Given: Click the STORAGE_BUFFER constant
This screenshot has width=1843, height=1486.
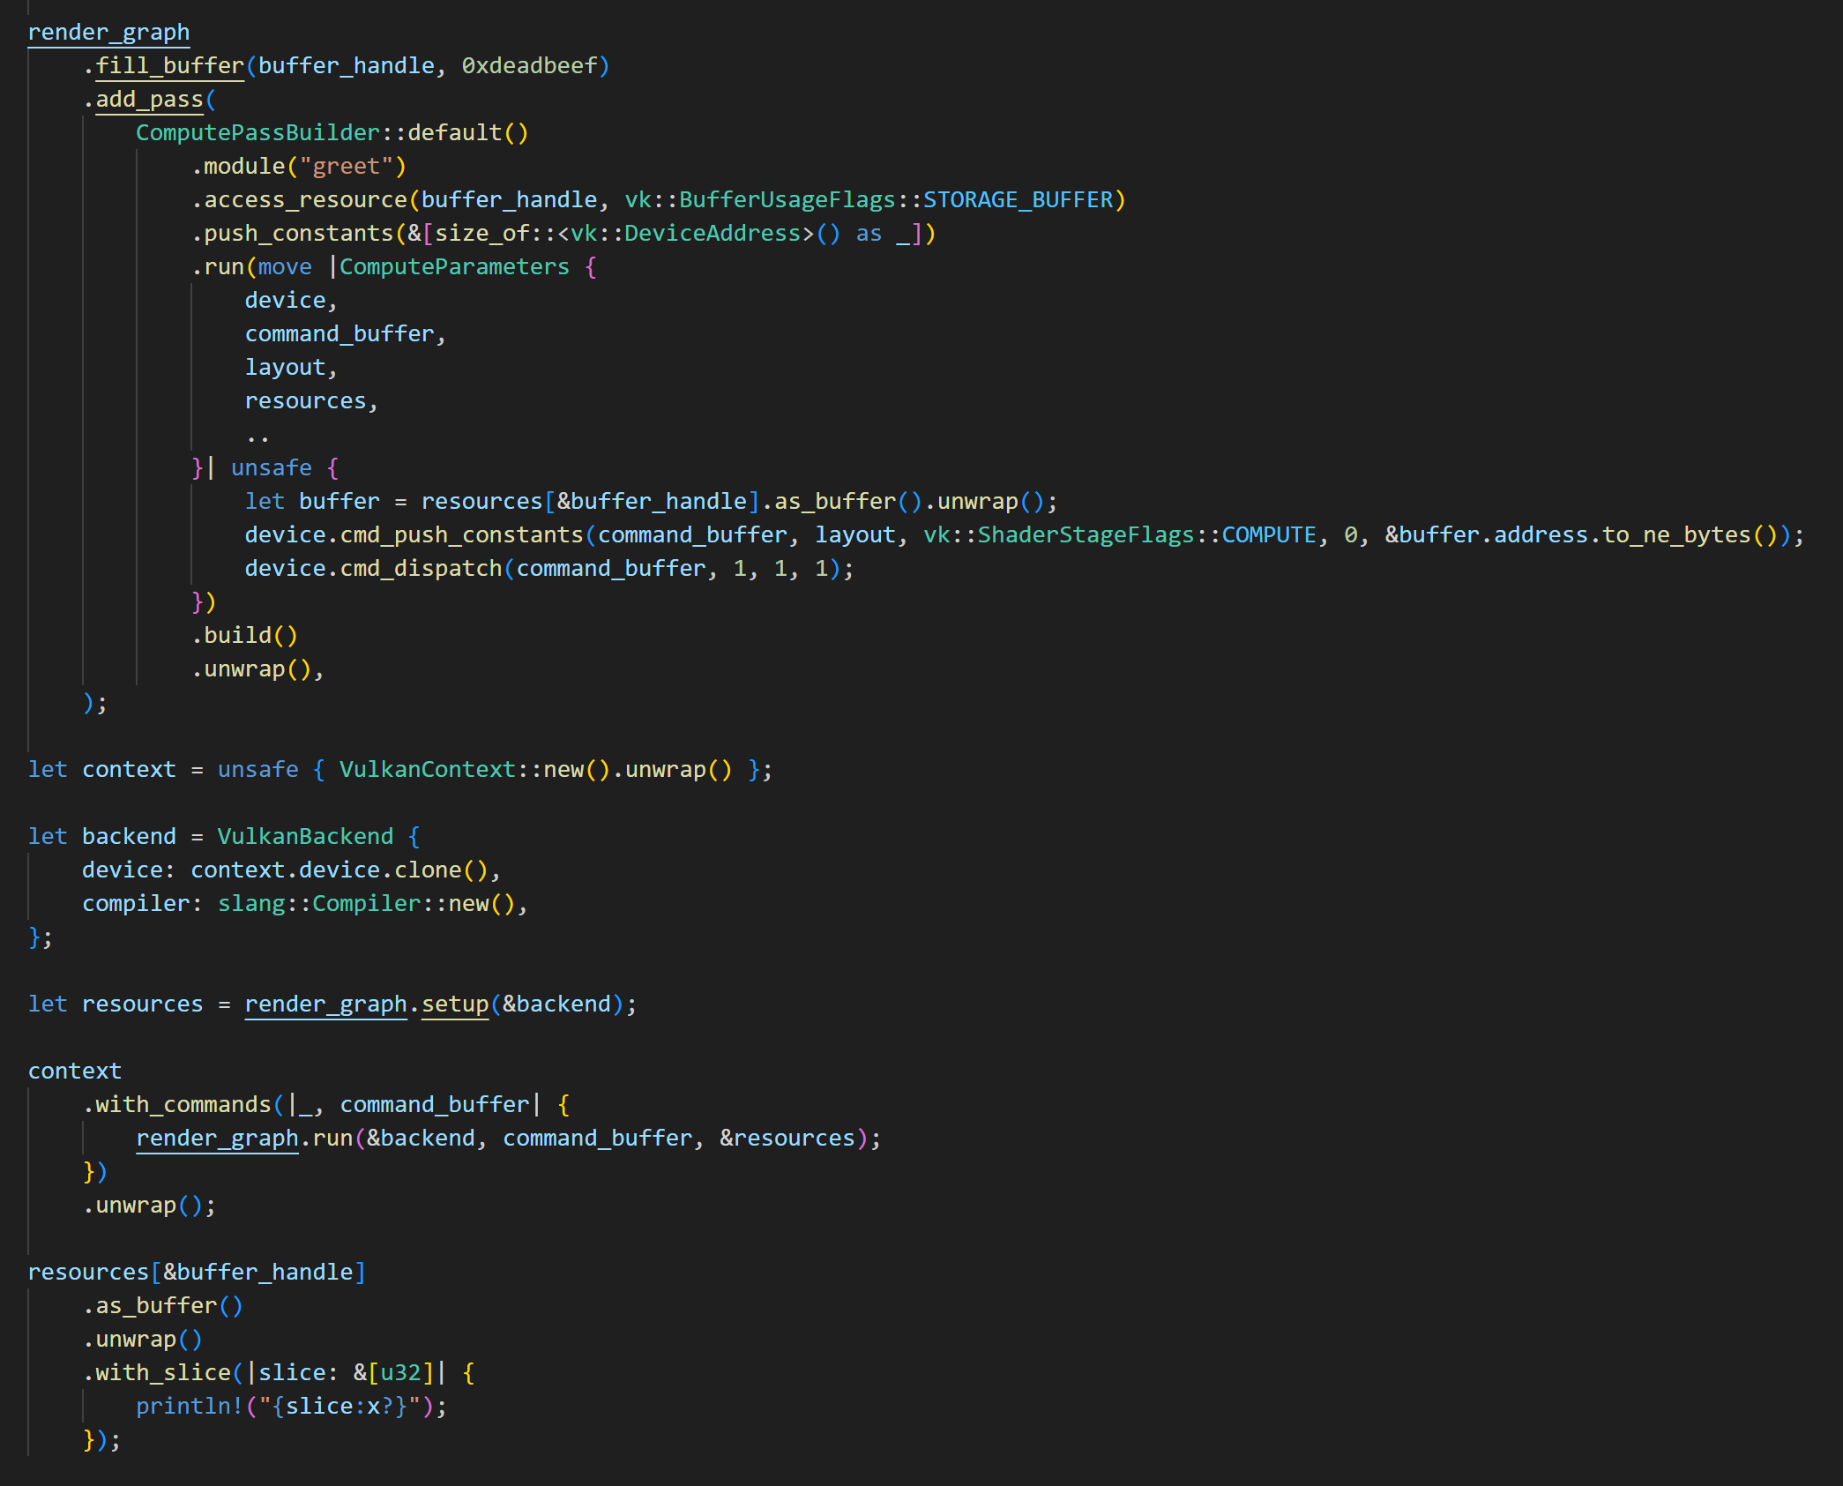Looking at the screenshot, I should 1018,200.
